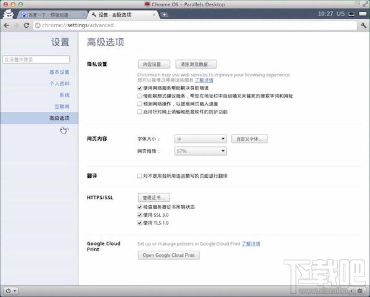Open 了解详情 link beside Google Cloud Print
The height and width of the screenshot is (297, 370).
coord(251,244)
